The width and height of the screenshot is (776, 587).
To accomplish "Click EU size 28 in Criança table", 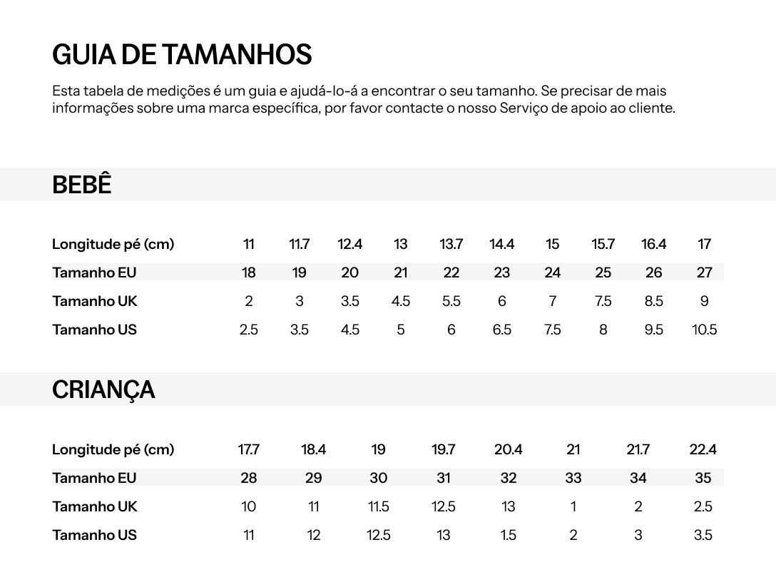I will (248, 478).
